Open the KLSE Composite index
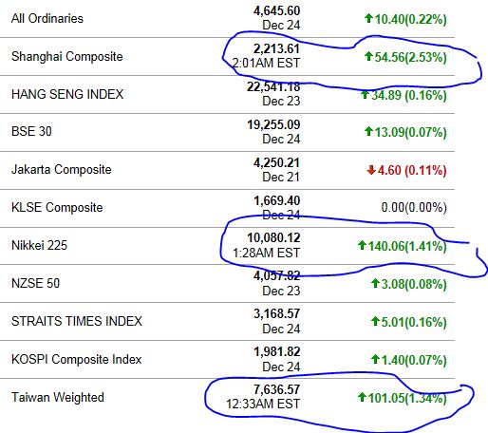 (x=57, y=208)
